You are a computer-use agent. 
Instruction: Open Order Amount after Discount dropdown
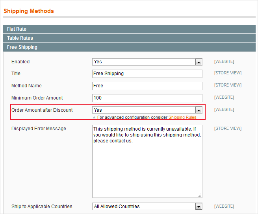(x=147, y=110)
